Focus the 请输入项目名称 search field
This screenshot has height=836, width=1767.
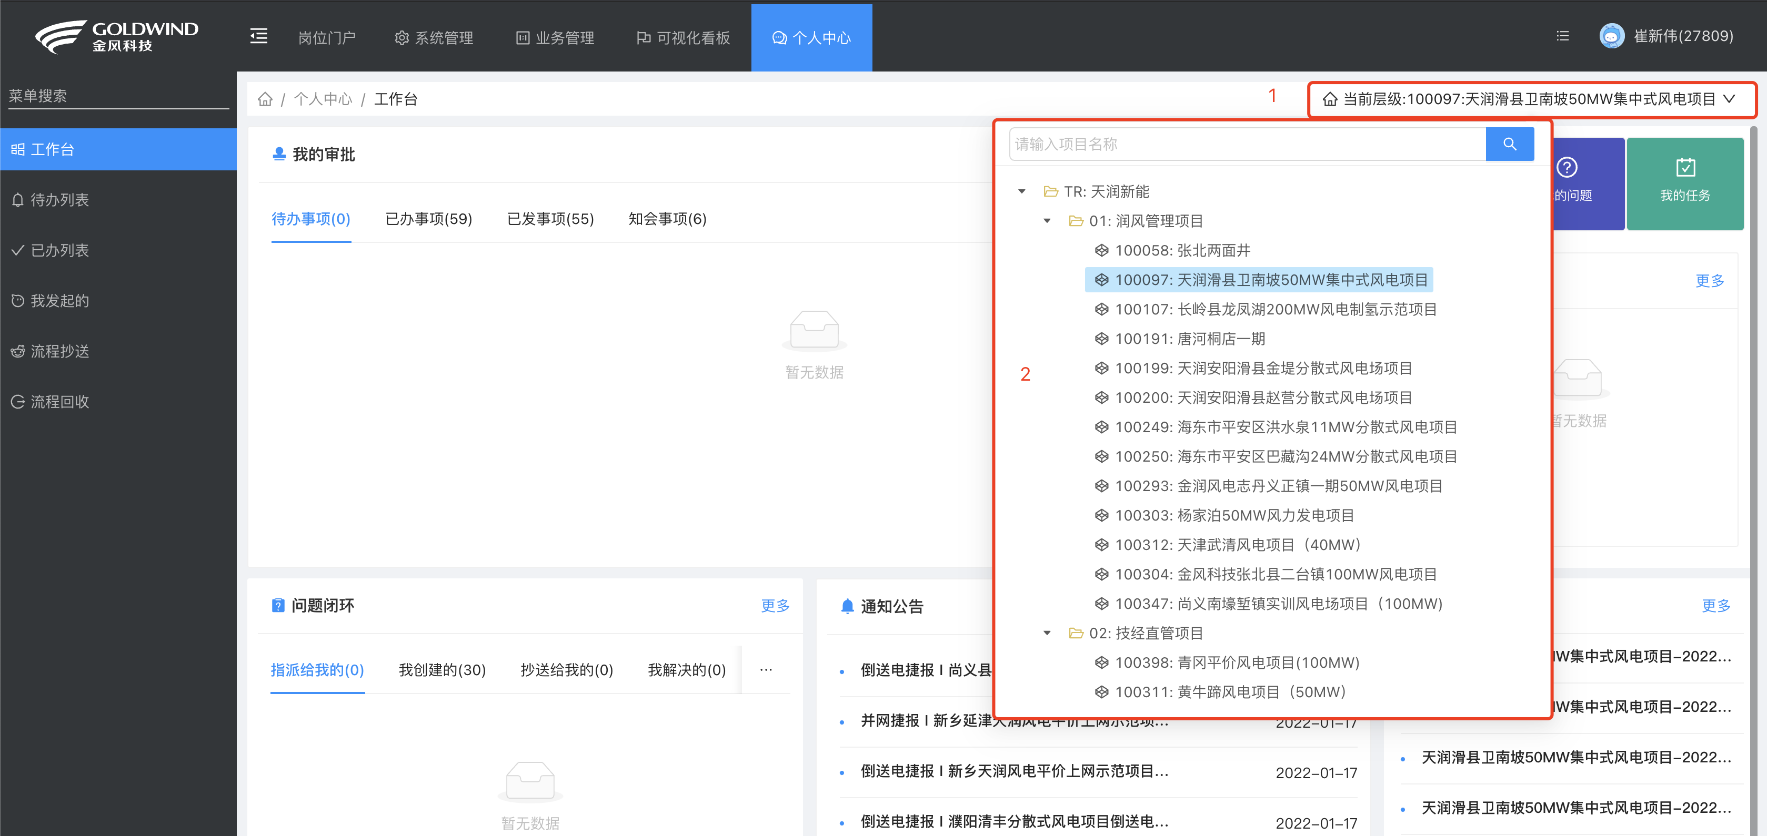pyautogui.click(x=1247, y=144)
